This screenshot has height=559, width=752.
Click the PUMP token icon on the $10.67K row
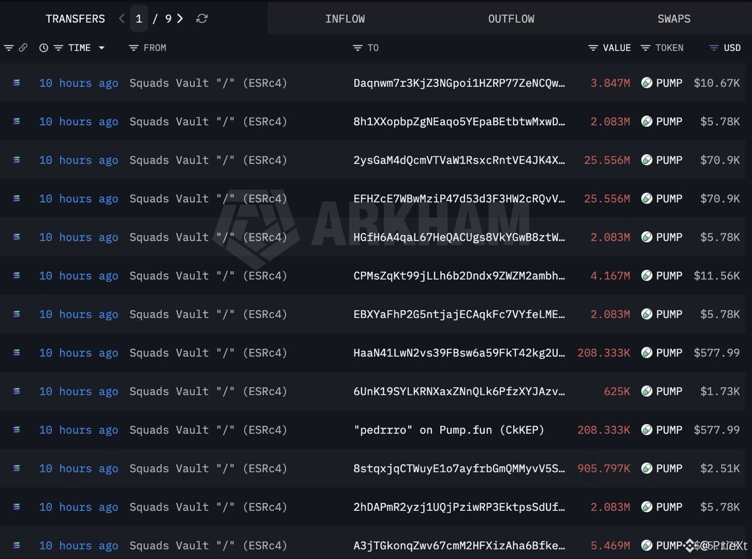(x=646, y=82)
